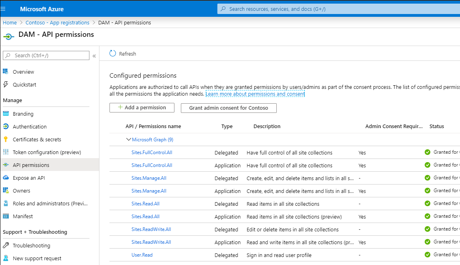Screen dimensions: 460x265
Task: Open delegated Sites.FullControl.All permission
Action: click(152, 152)
